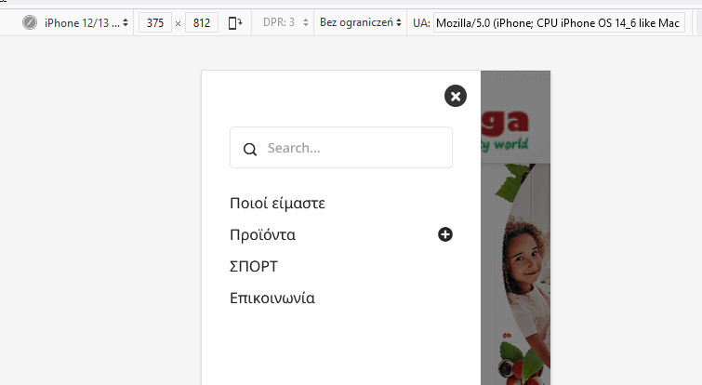Focus the Search... input field
Viewport: 702px width, 385px height.
point(341,148)
